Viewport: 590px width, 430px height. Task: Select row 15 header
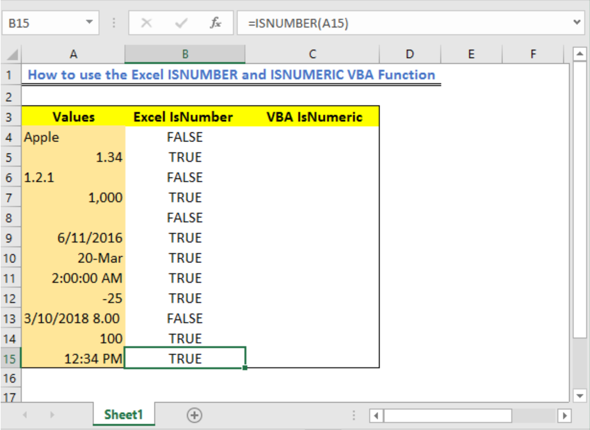(10, 358)
